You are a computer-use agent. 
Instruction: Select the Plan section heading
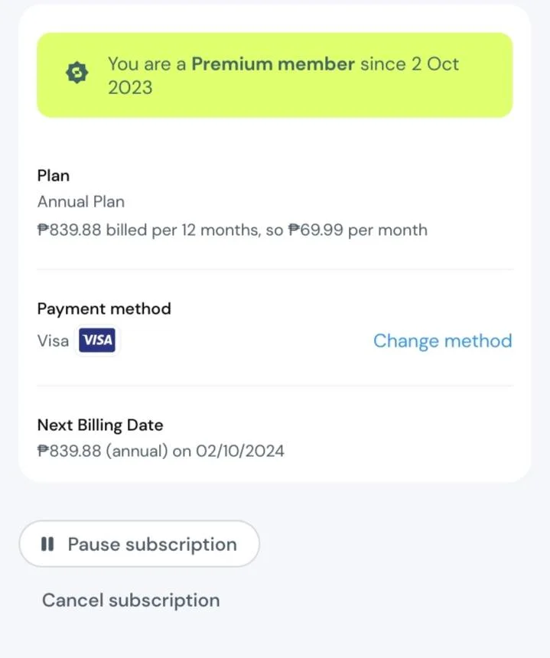coord(54,175)
